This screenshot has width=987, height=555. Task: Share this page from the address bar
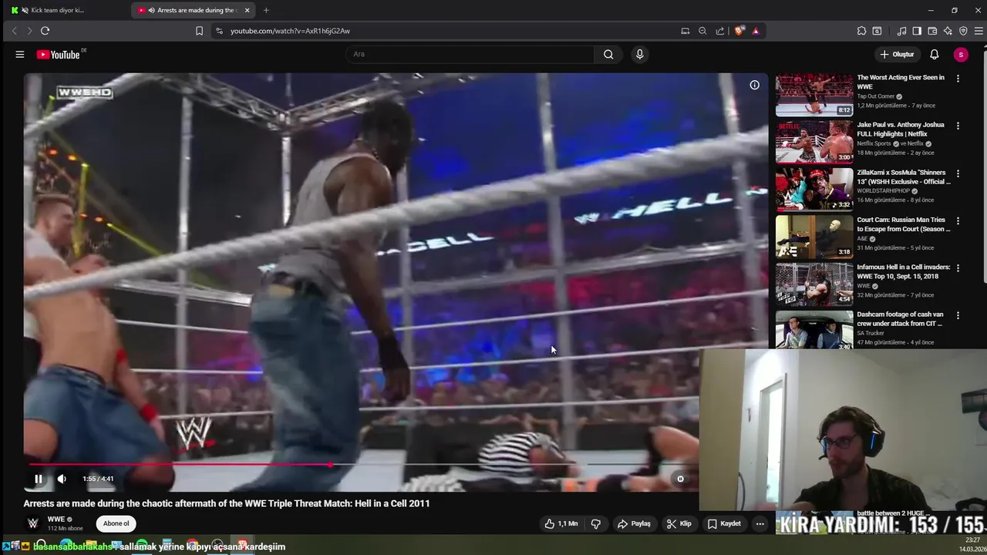[720, 31]
